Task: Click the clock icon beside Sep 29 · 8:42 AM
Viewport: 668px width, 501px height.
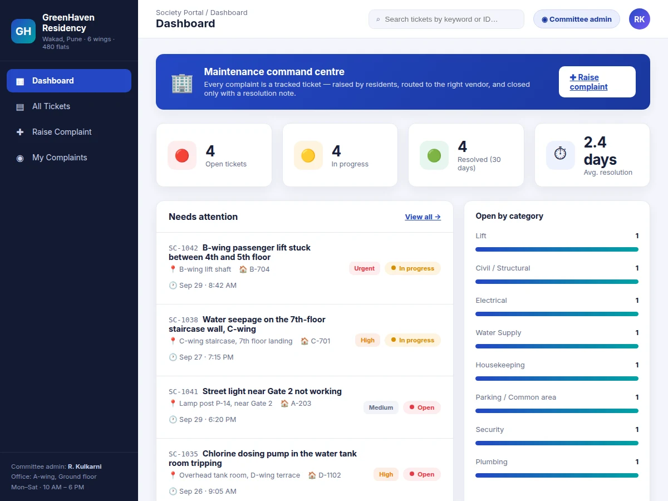Action: (173, 286)
